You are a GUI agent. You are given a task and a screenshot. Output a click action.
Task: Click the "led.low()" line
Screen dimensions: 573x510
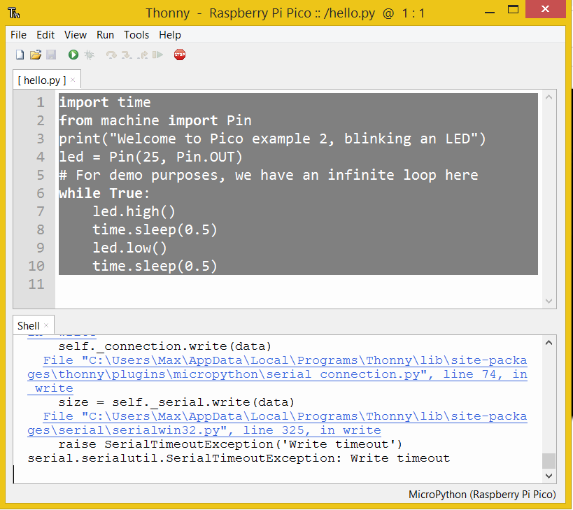coord(129,248)
